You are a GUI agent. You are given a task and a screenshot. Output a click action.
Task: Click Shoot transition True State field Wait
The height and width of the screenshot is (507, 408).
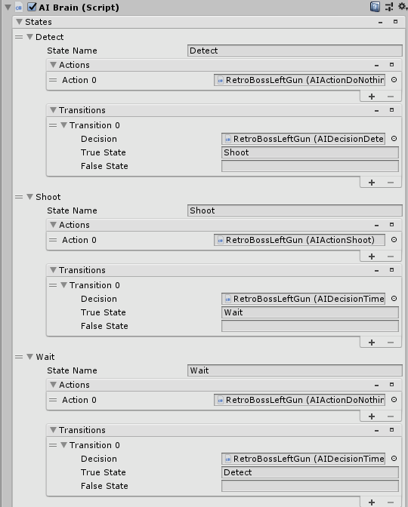click(x=310, y=312)
